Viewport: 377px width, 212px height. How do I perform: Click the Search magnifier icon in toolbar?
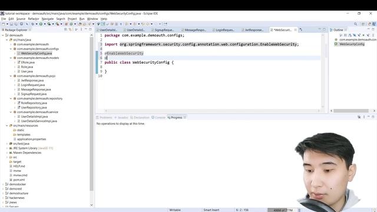coord(355,24)
